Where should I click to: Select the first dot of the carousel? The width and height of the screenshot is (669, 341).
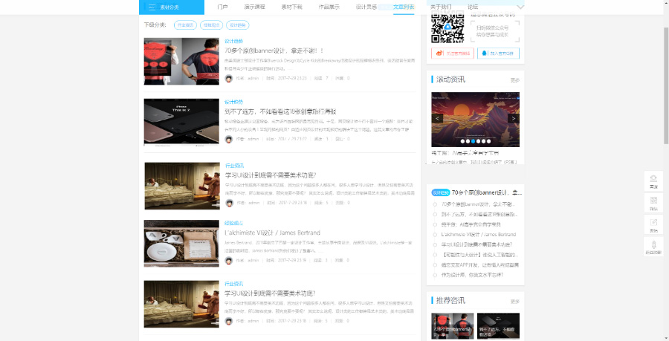(462, 141)
